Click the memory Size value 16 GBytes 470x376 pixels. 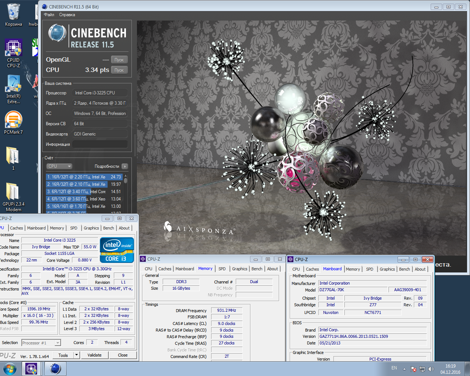point(181,288)
